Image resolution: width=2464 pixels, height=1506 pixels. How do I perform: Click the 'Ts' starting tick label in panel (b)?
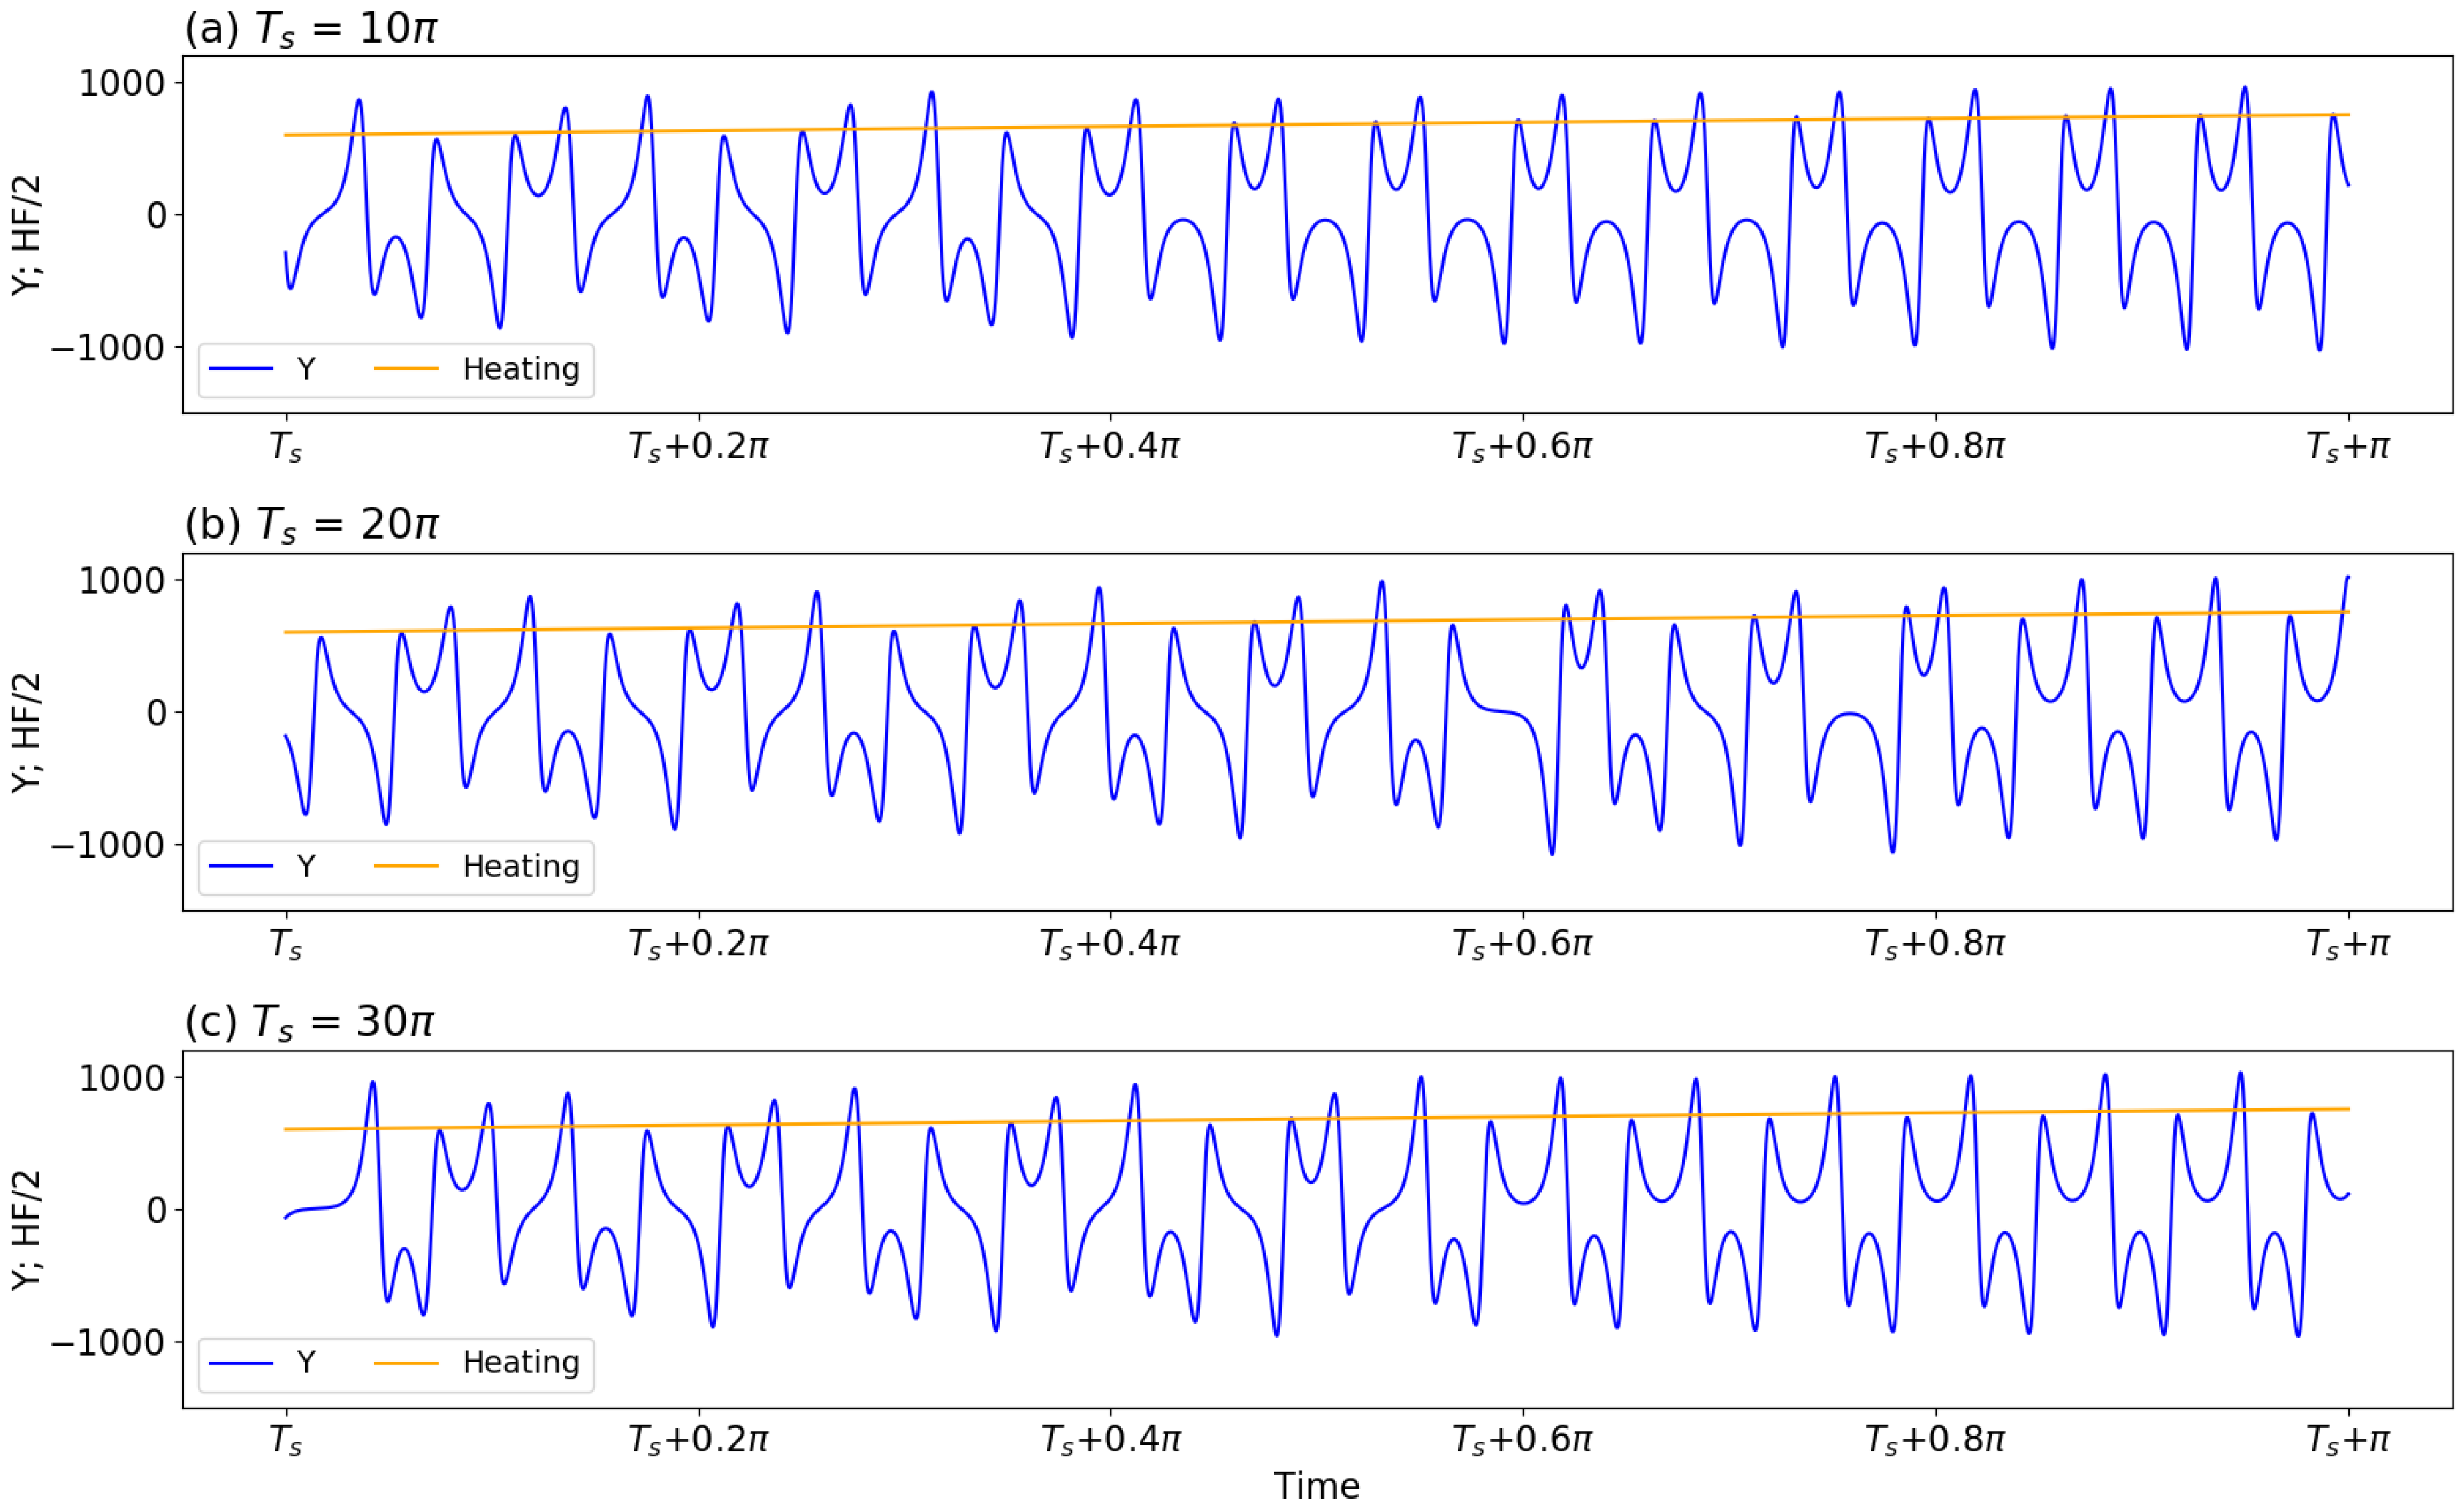click(286, 943)
